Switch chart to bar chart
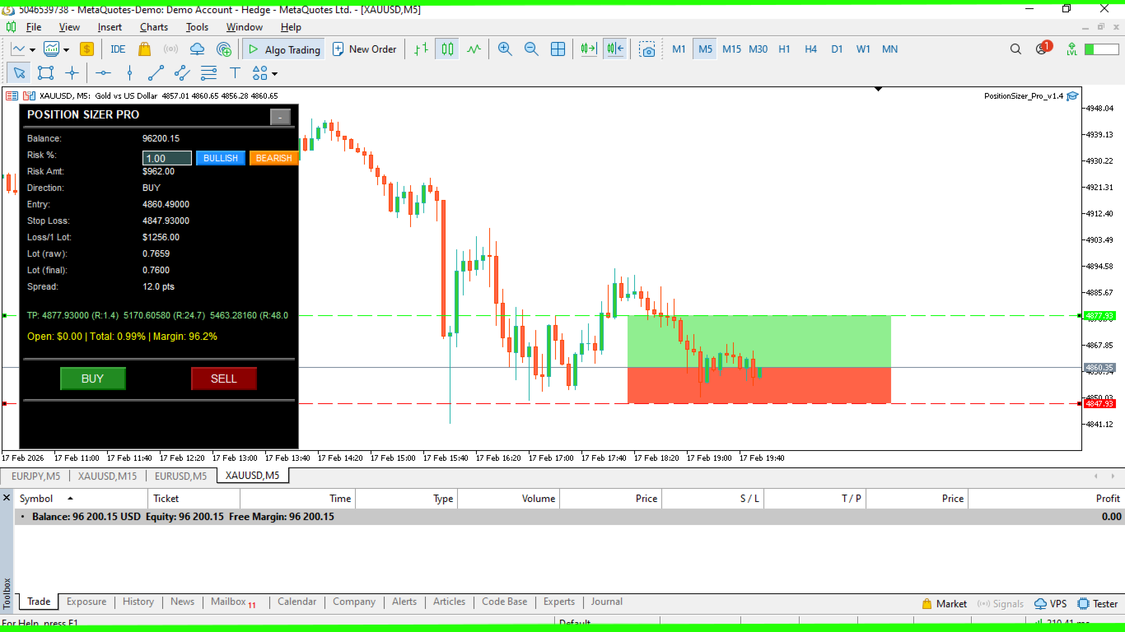1125x632 pixels. 421,49
